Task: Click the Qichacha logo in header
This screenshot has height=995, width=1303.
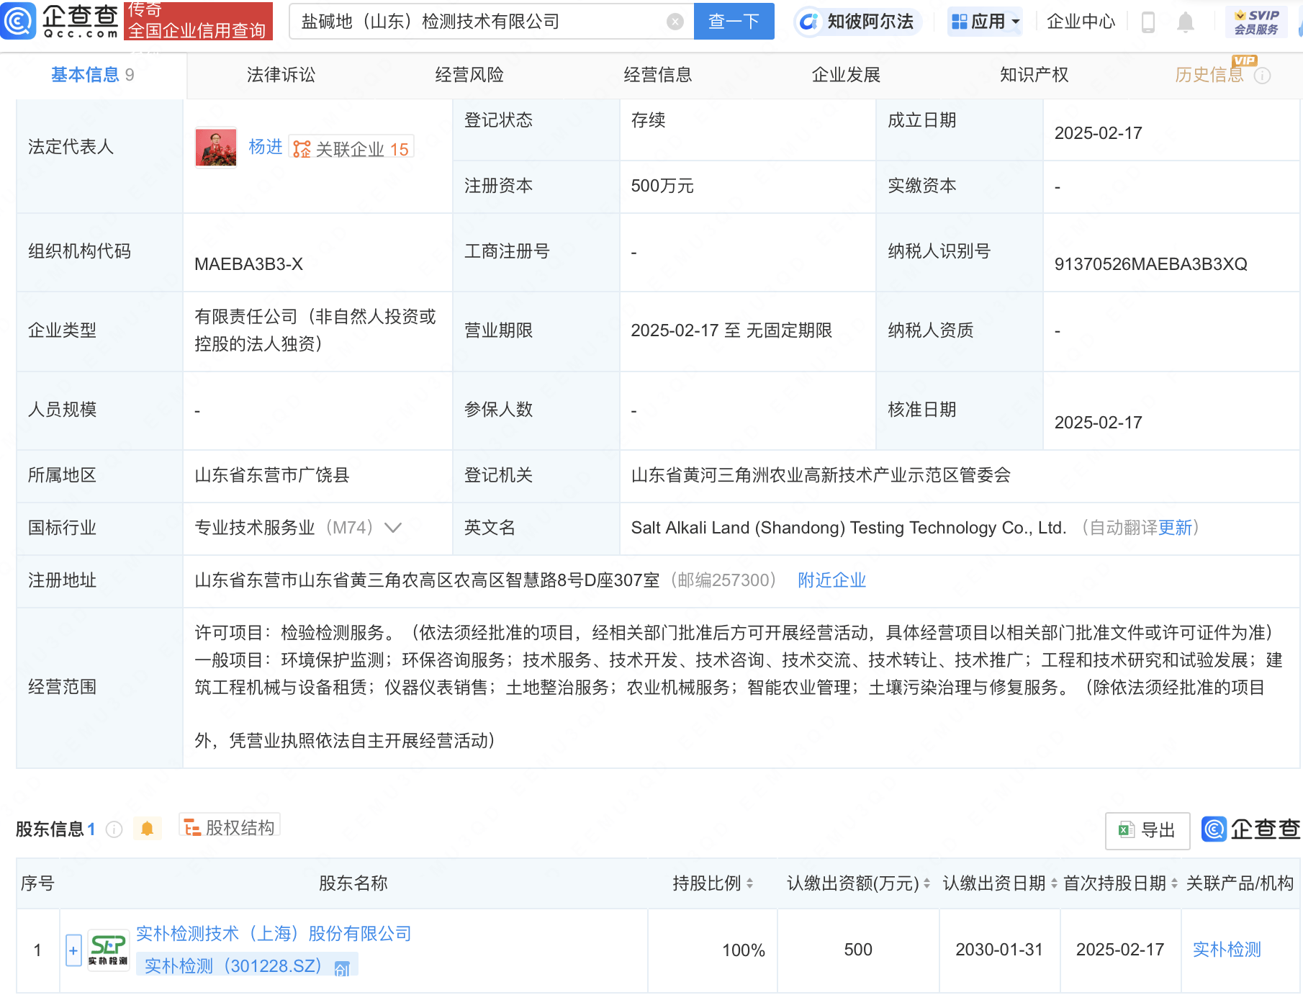Action: point(60,21)
